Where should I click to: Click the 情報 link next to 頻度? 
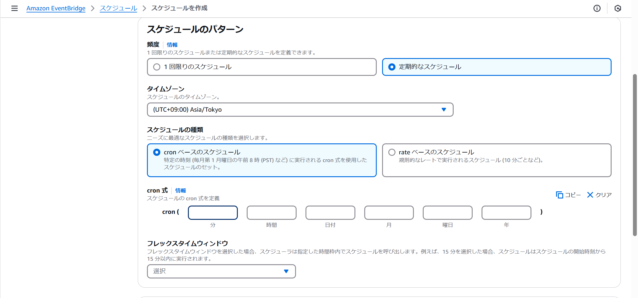[x=172, y=45]
